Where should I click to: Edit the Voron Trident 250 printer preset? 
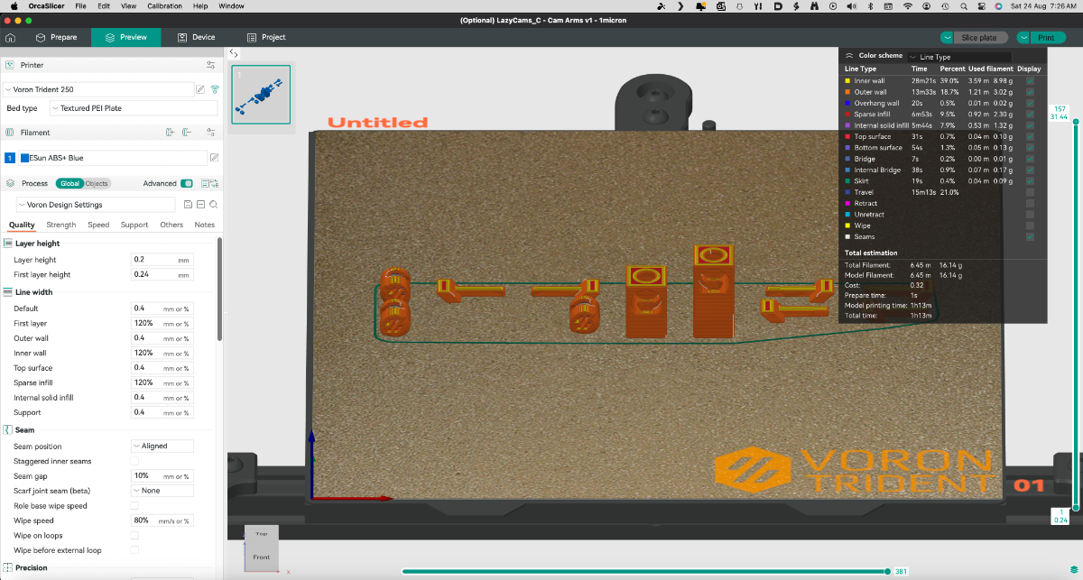[x=200, y=89]
